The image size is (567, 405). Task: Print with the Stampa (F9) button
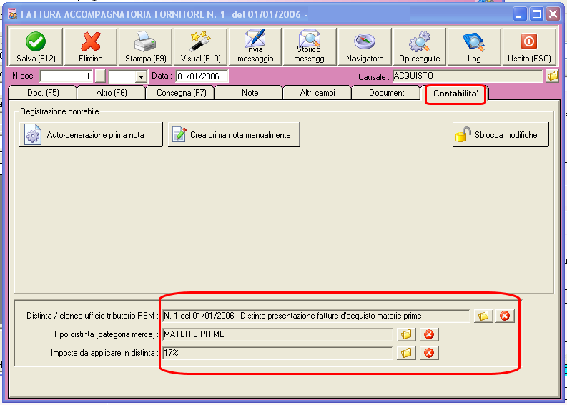(x=145, y=47)
